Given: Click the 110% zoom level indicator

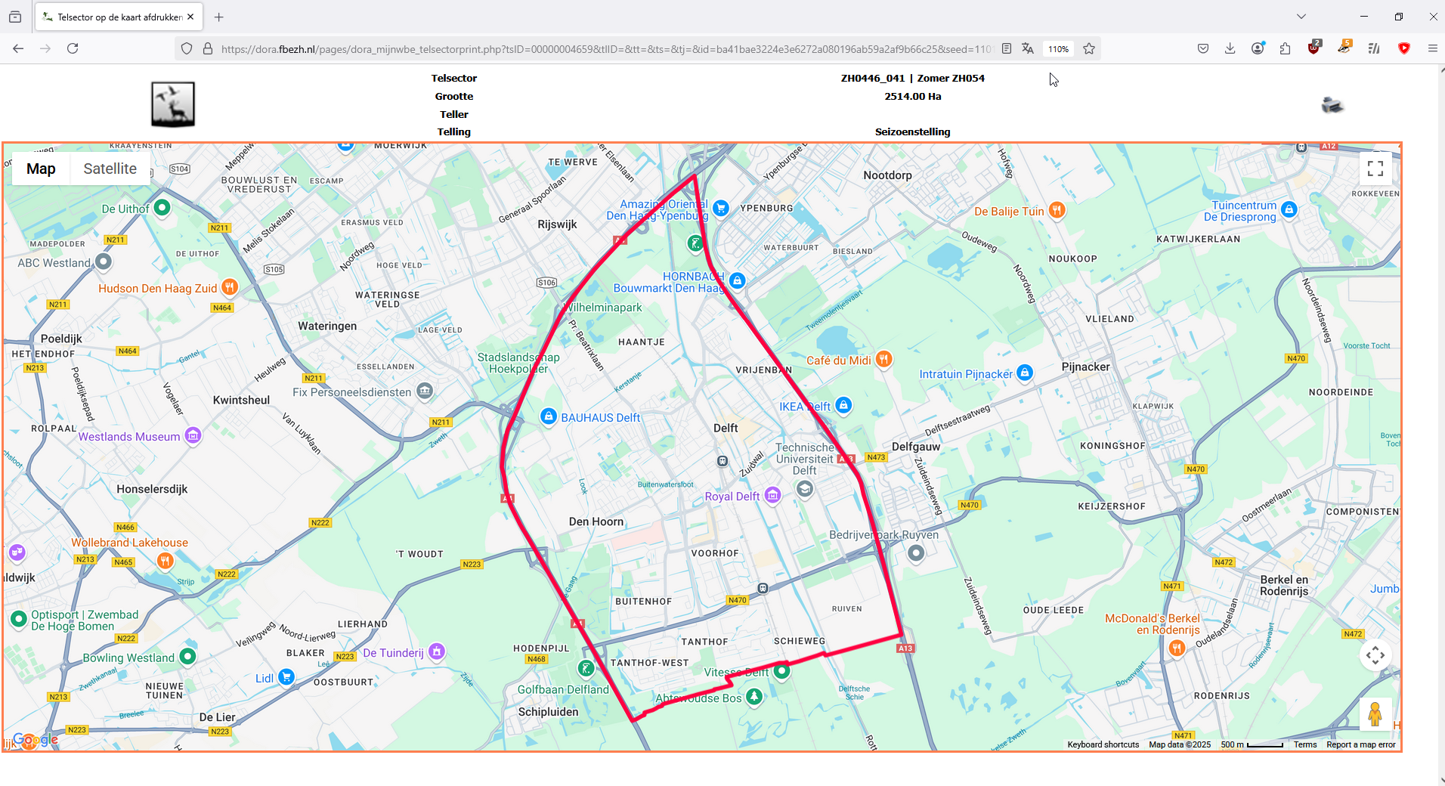Looking at the screenshot, I should point(1058,49).
